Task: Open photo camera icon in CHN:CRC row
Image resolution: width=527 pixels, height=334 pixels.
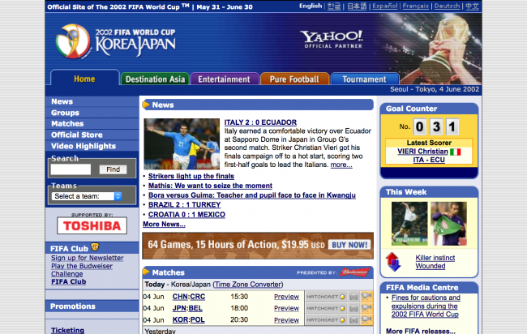Action: coord(353,297)
